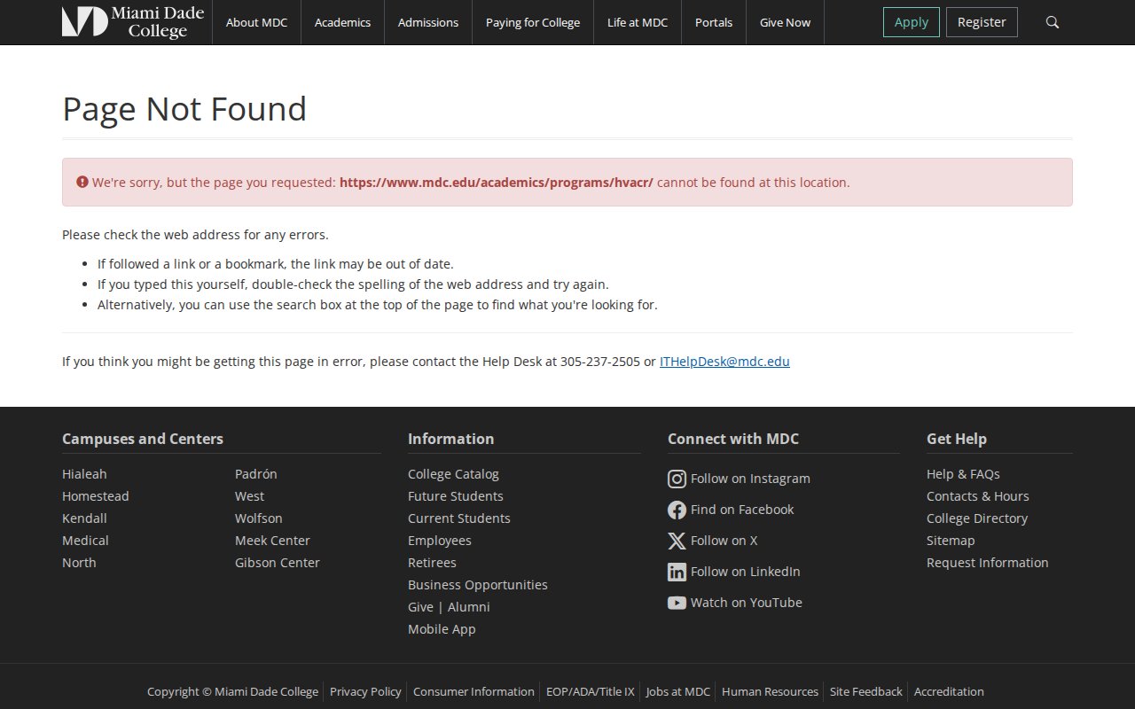Email ITHelpDesk@mdc.edu link
1135x709 pixels.
pos(724,362)
